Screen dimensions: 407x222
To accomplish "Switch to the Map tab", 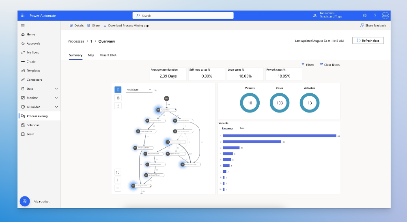I will point(91,55).
